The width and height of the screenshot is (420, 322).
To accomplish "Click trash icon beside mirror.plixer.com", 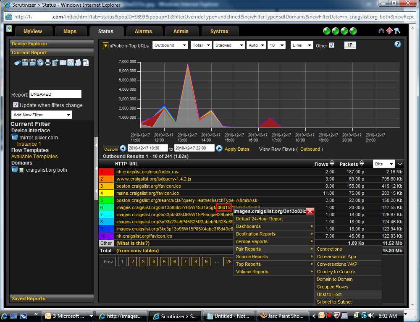I will coord(15,137).
